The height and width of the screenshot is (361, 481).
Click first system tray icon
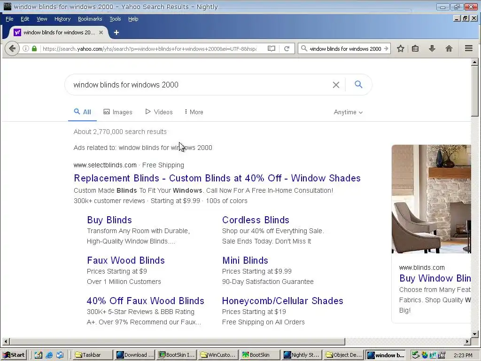pyautogui.click(x=415, y=355)
